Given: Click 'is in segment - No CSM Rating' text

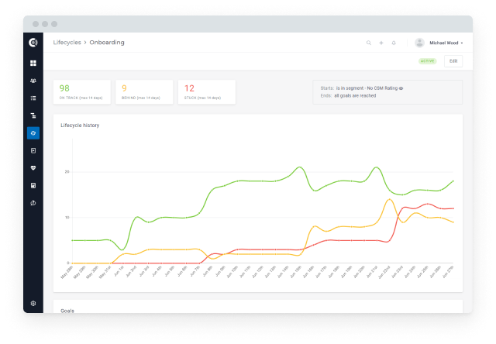Looking at the screenshot, I should [x=367, y=88].
